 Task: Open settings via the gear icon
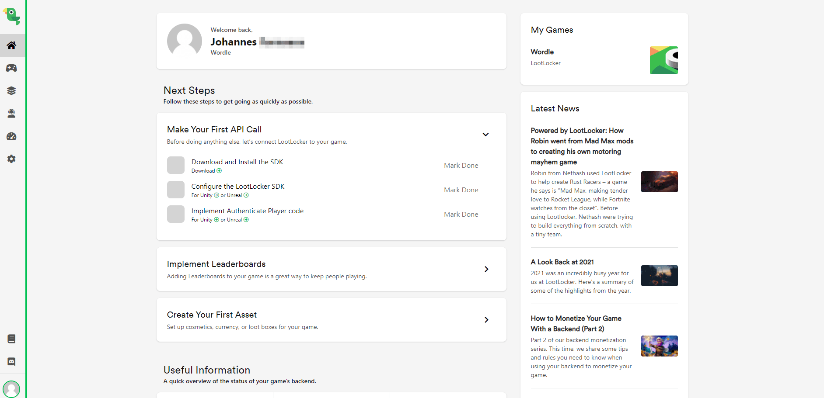click(12, 159)
